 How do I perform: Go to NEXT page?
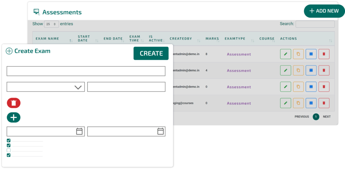coord(327,117)
